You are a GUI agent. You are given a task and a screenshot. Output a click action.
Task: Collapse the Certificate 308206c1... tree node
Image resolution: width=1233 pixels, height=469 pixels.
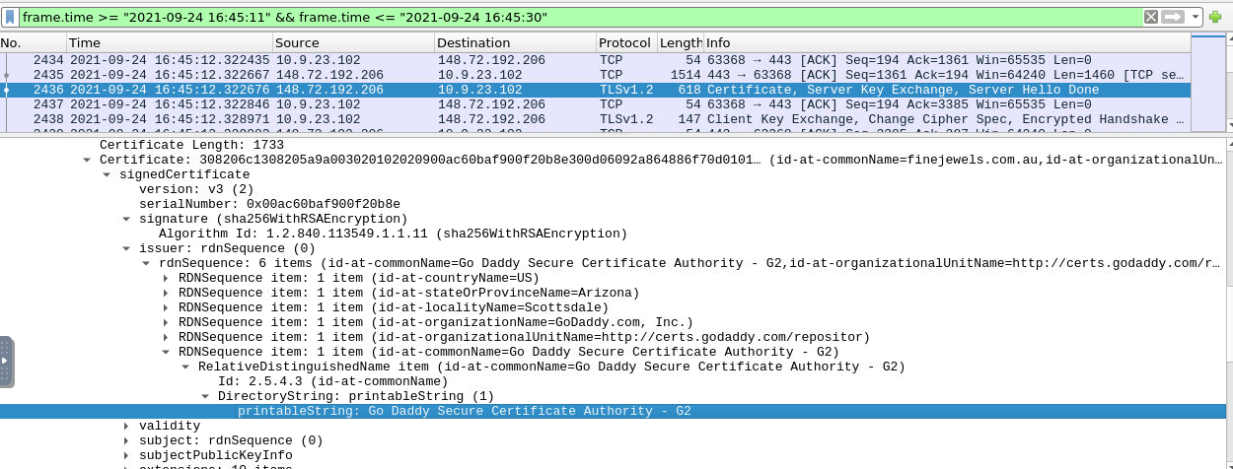[x=88, y=160]
